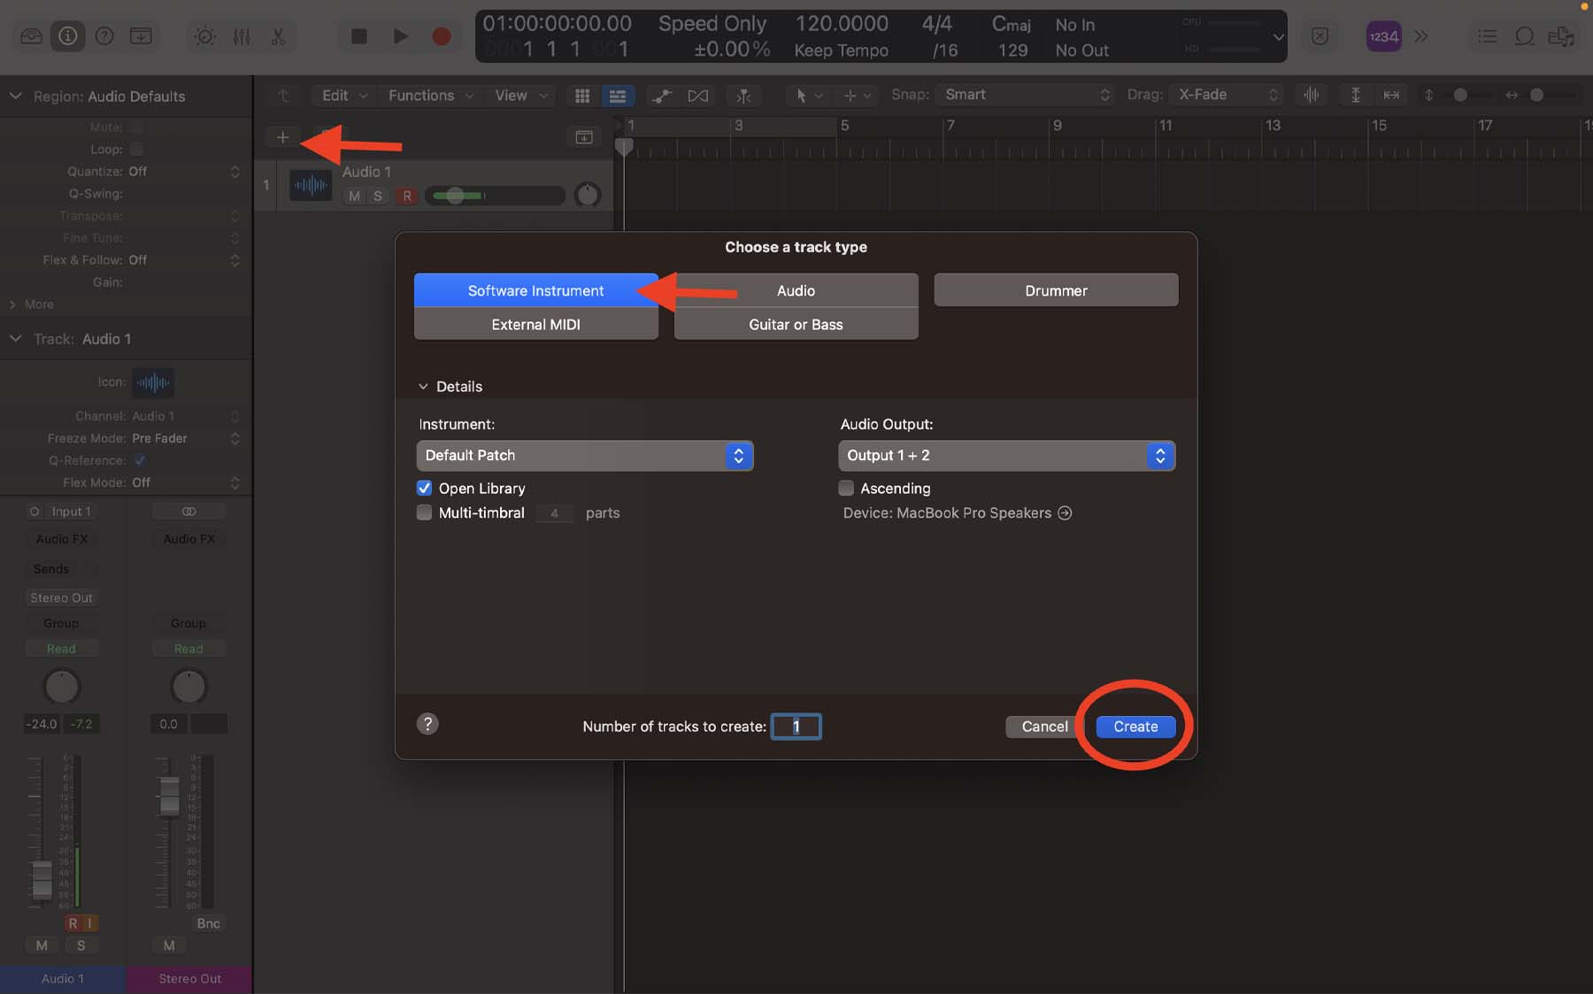Viewport: 1593px width, 994px height.
Task: Click the Cancel button
Action: click(1044, 727)
